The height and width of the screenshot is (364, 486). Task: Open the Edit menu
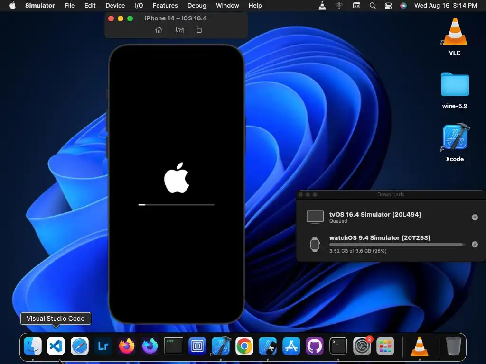(90, 5)
